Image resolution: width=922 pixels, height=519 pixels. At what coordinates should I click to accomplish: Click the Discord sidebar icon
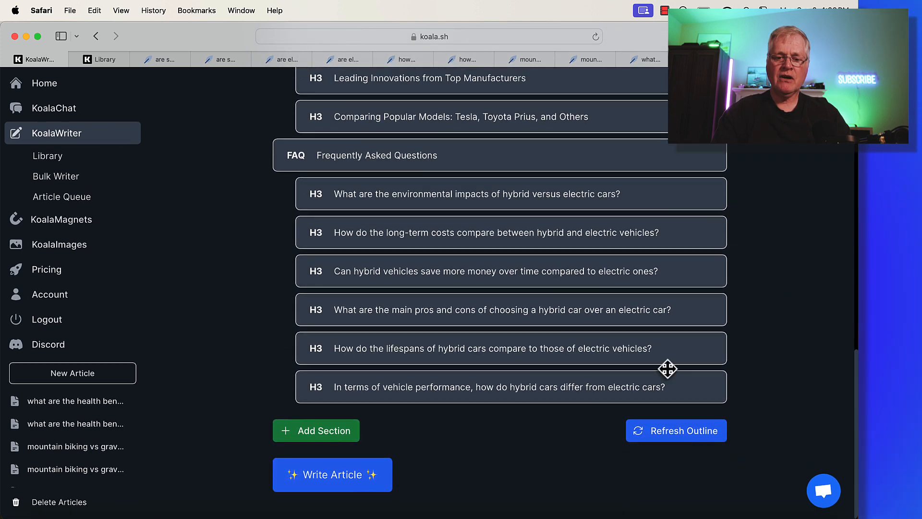[x=16, y=344]
